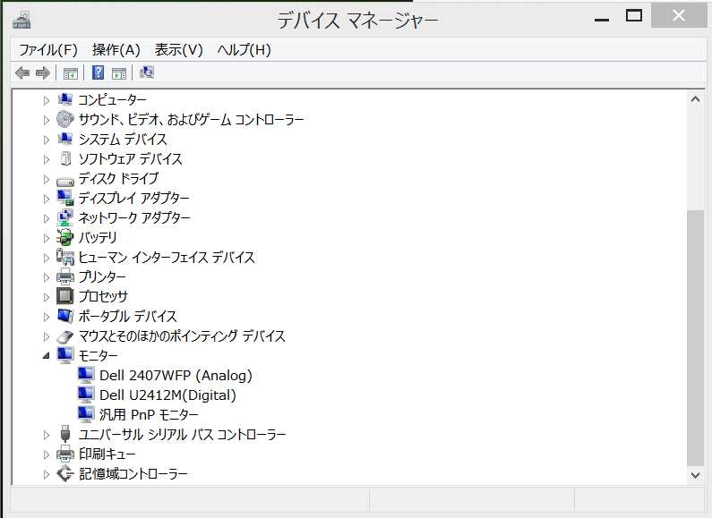712x518 pixels.
Task: Click the Forward arrow toolbar icon
Action: (43, 72)
